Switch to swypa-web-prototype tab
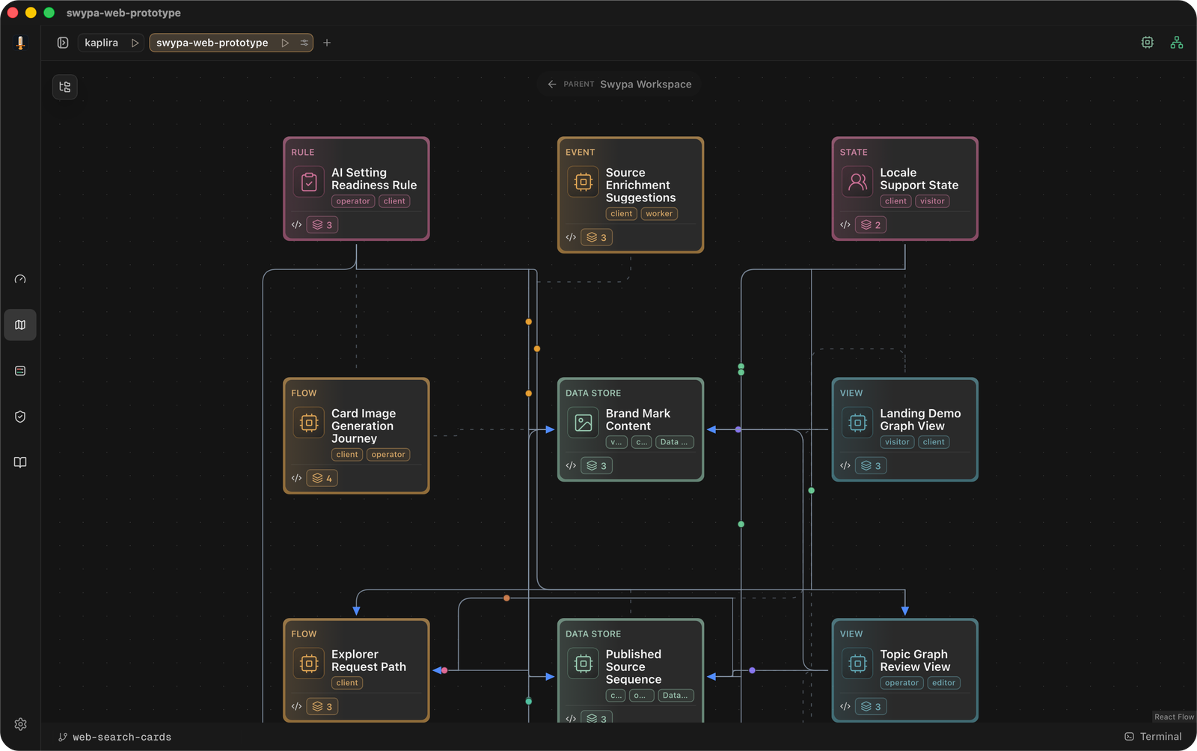This screenshot has width=1197, height=751. click(212, 43)
